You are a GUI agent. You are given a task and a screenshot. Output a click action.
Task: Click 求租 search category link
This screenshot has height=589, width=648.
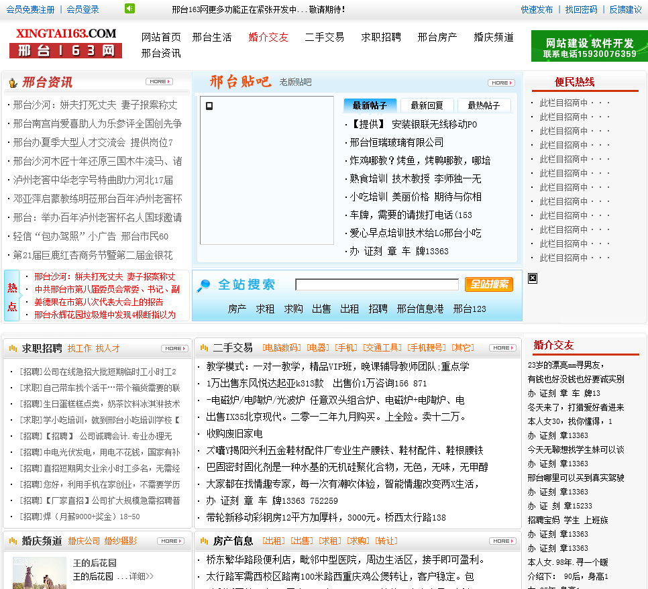point(266,309)
